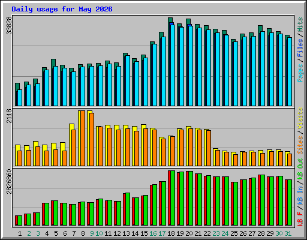Click the kB Out legend label
This screenshot has height=240, width=307.
(x=300, y=170)
